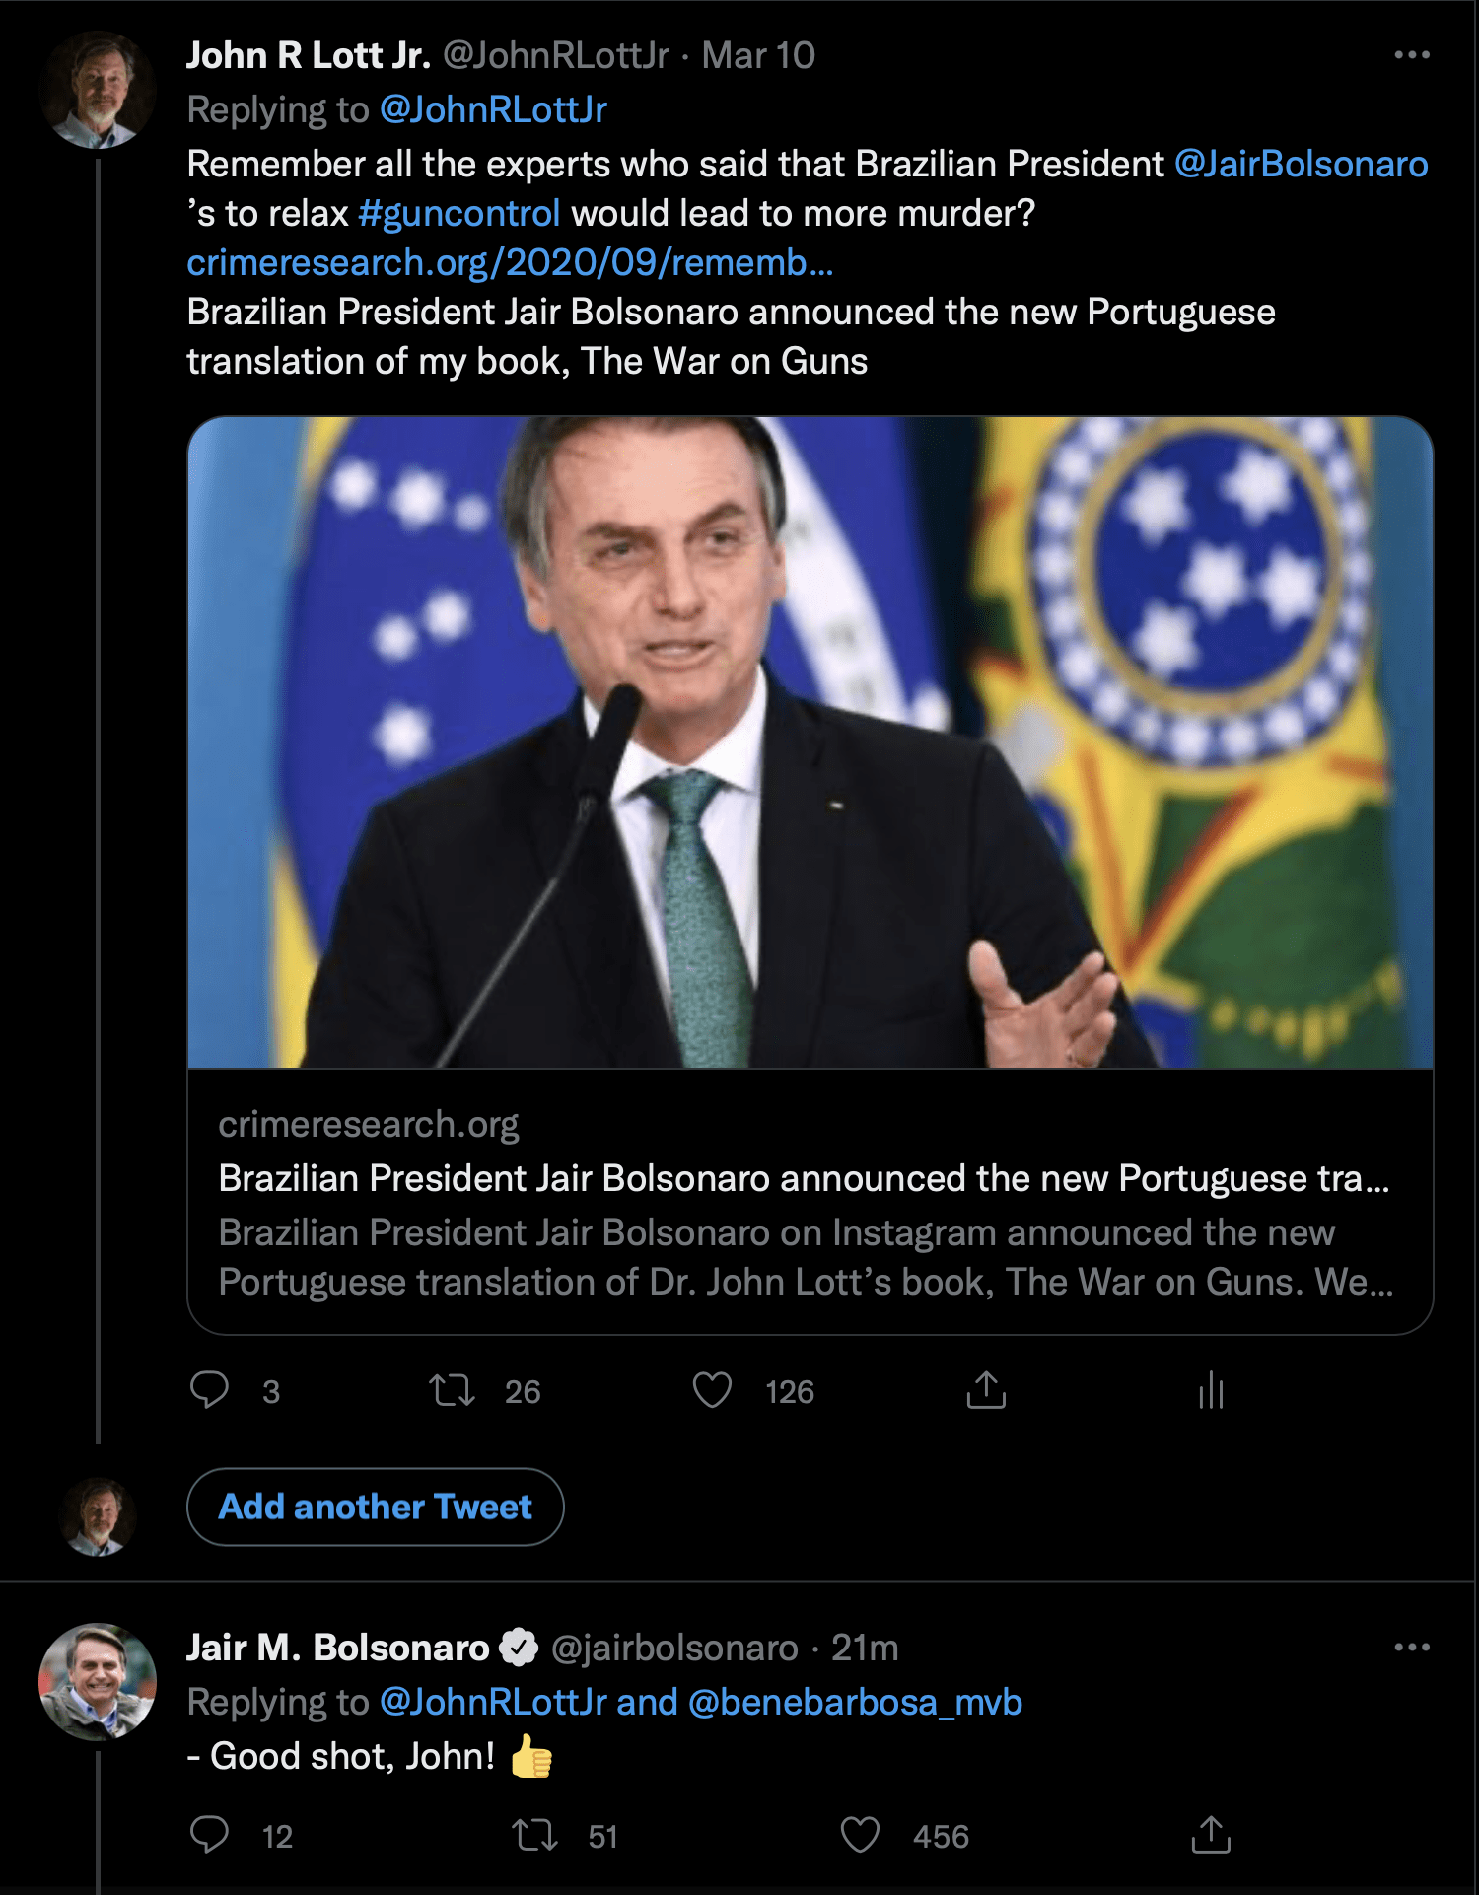Click the crimeresearch.org card headline
This screenshot has height=1895, width=1479.
pyautogui.click(x=804, y=1178)
